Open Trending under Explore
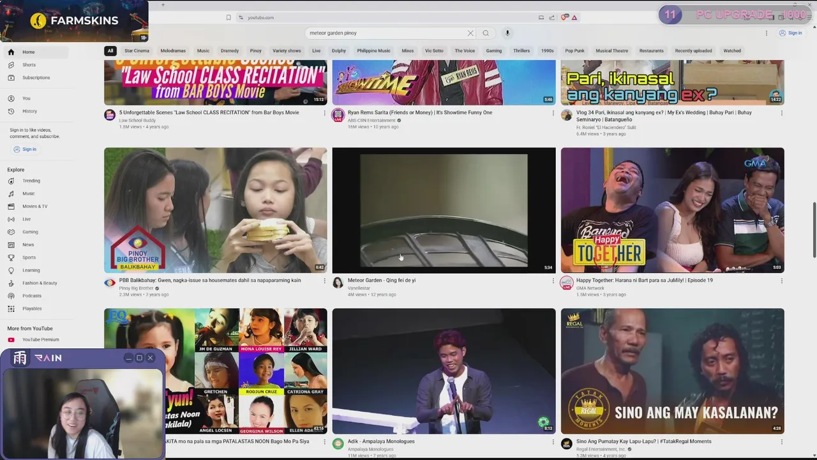 click(x=35, y=181)
